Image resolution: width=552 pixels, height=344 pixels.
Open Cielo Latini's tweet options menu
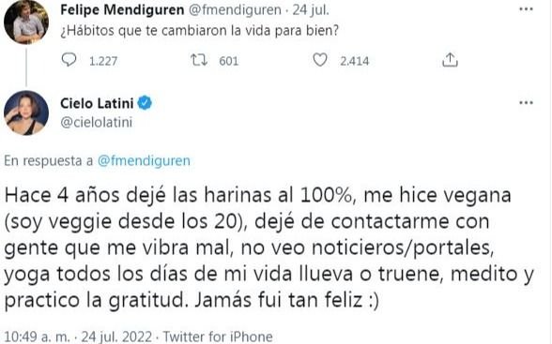(526, 103)
